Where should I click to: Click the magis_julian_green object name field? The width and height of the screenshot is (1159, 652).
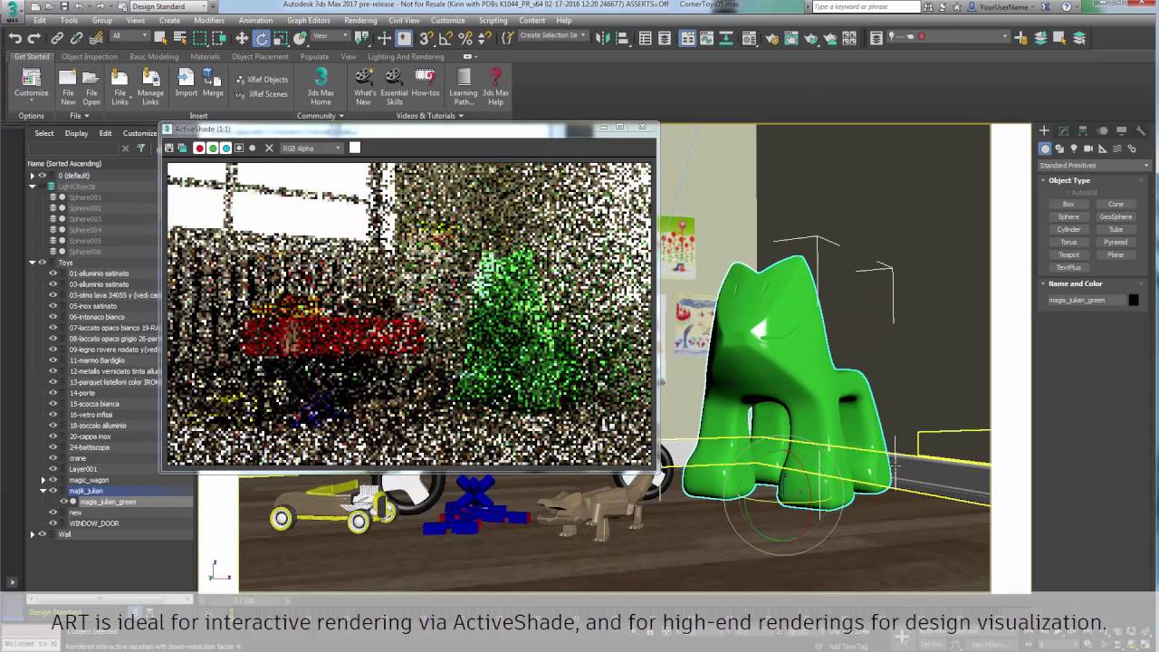[1085, 300]
